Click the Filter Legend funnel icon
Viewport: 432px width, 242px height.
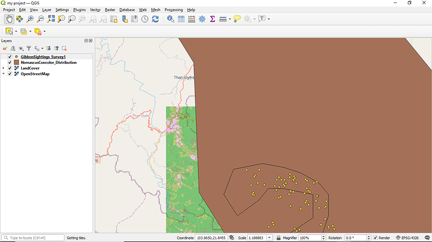point(29,48)
